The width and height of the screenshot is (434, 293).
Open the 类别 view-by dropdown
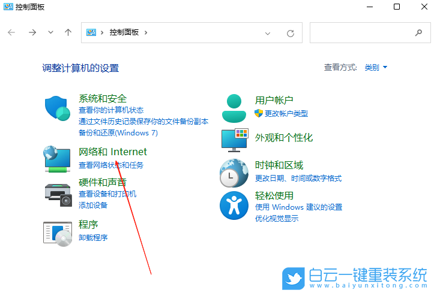click(376, 67)
